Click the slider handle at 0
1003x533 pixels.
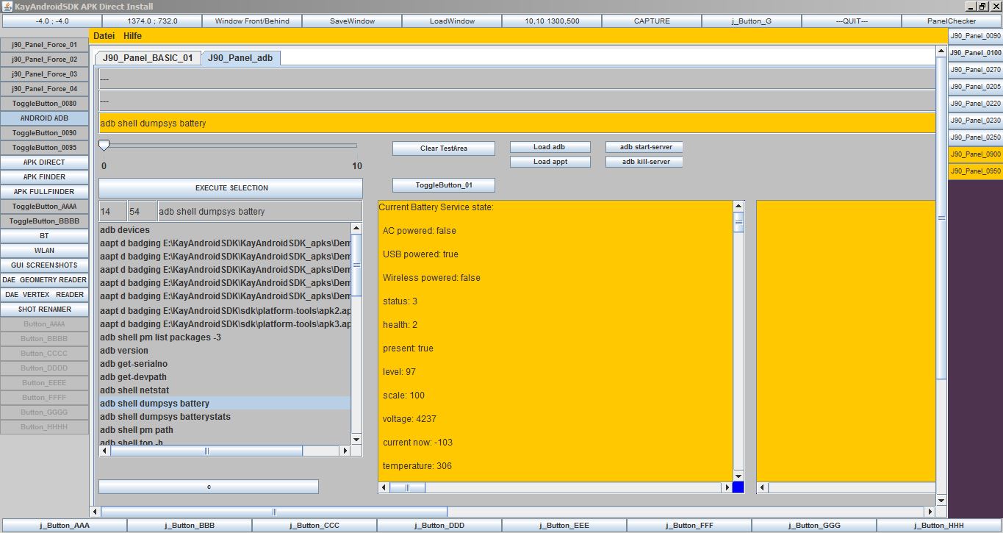[x=104, y=146]
